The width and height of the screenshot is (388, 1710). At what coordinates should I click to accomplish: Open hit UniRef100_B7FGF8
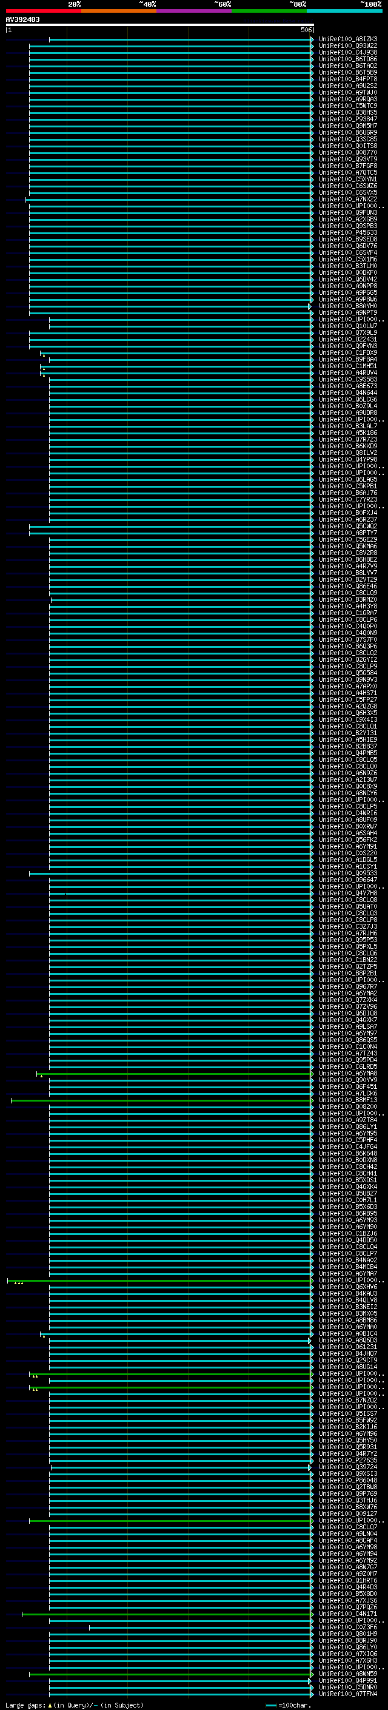348,165
